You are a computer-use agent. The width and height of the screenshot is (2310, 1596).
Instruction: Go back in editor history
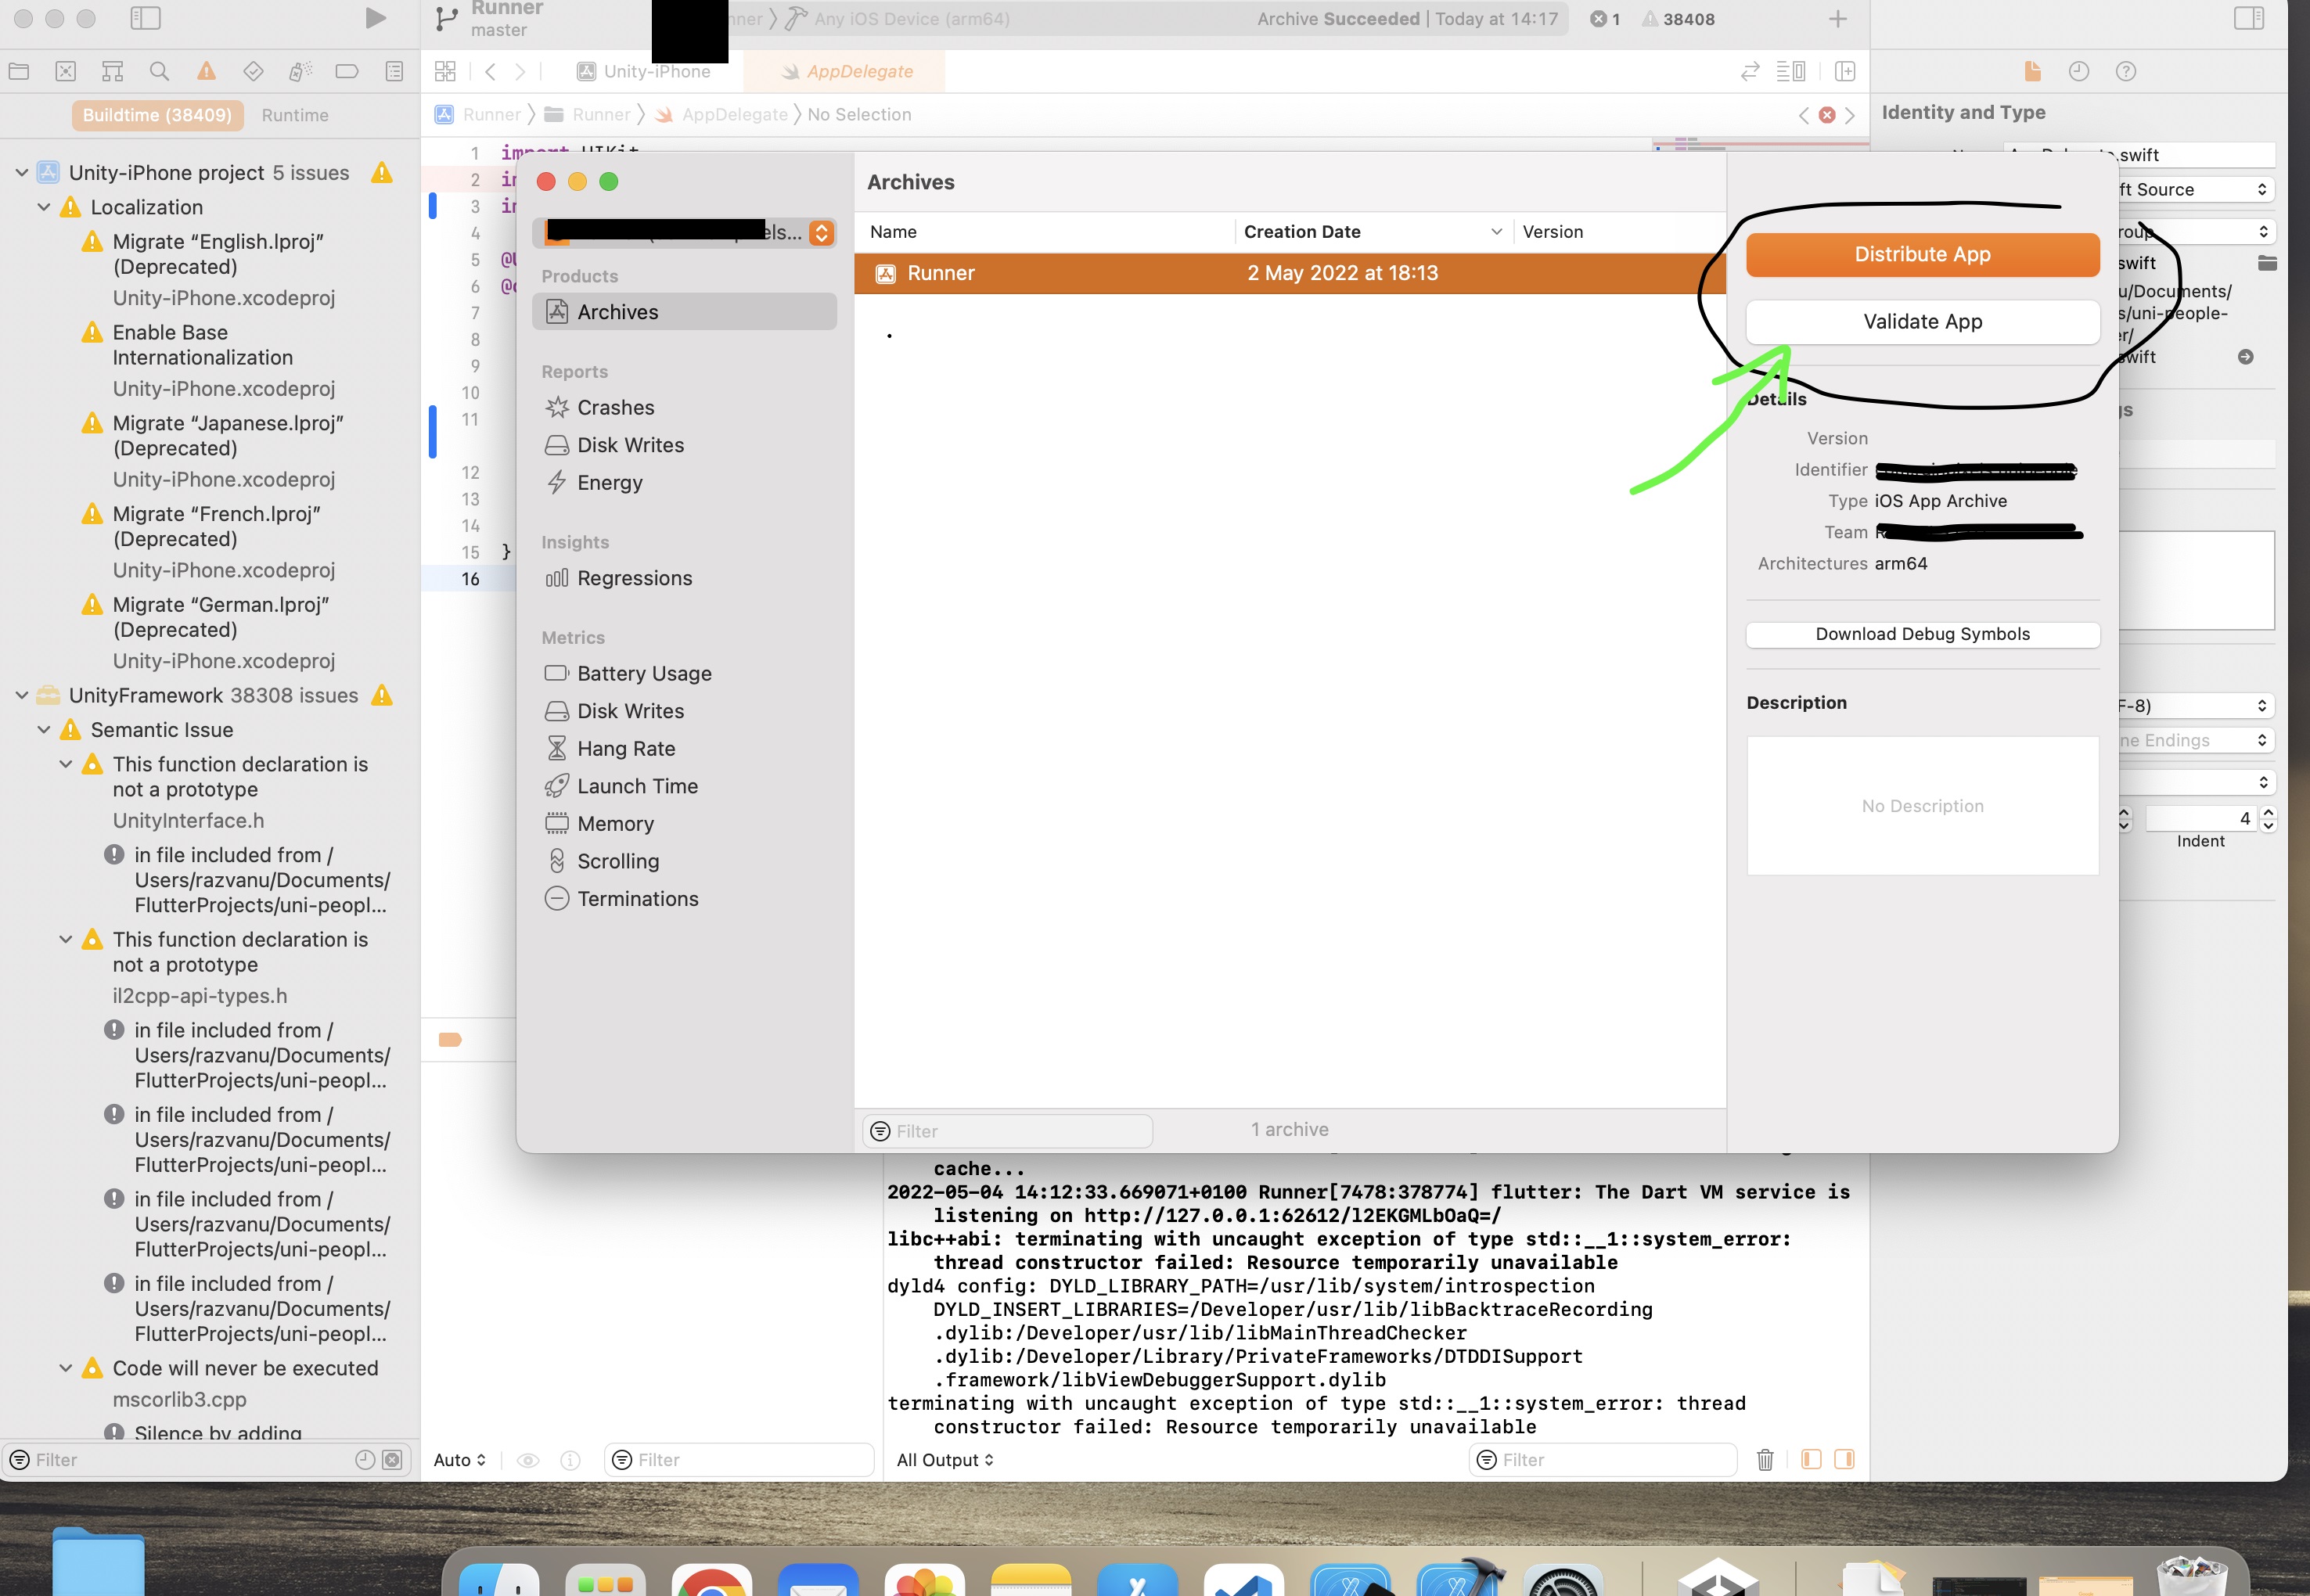[490, 71]
